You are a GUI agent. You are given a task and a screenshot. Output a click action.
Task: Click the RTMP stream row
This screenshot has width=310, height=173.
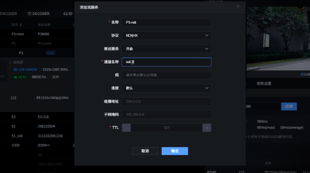(x=258, y=172)
